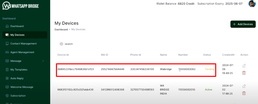Click the Name column header
The image size is (258, 104).
(163, 55)
